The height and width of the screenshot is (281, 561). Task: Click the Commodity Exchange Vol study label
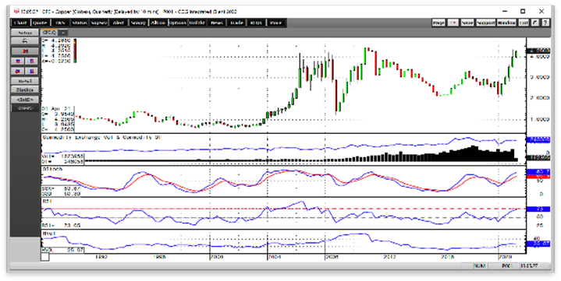pyautogui.click(x=101, y=137)
